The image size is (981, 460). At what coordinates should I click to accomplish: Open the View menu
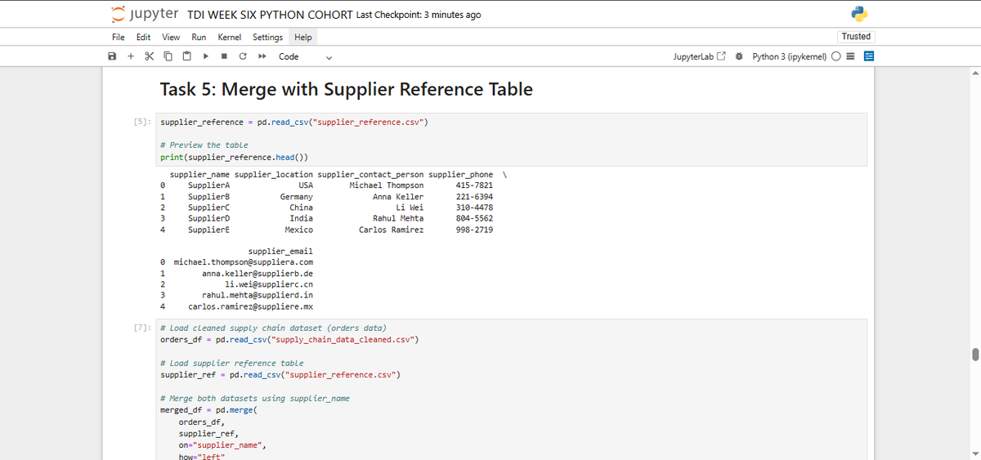[171, 37]
